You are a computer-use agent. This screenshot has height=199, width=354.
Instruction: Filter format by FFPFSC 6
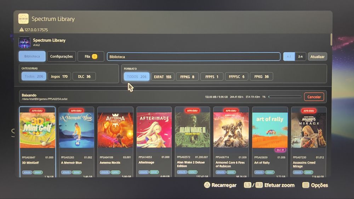236,77
